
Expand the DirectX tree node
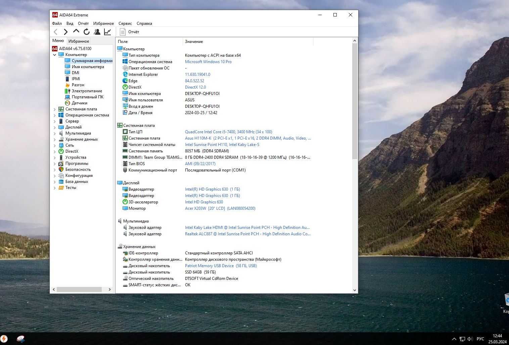pyautogui.click(x=55, y=151)
